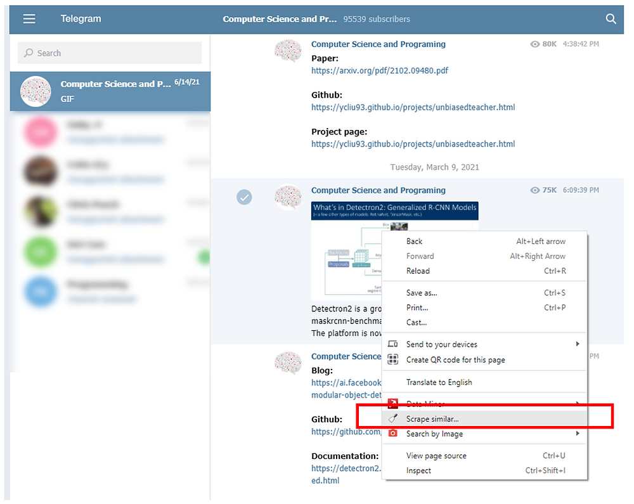Choose Print... from context menu

click(x=484, y=308)
